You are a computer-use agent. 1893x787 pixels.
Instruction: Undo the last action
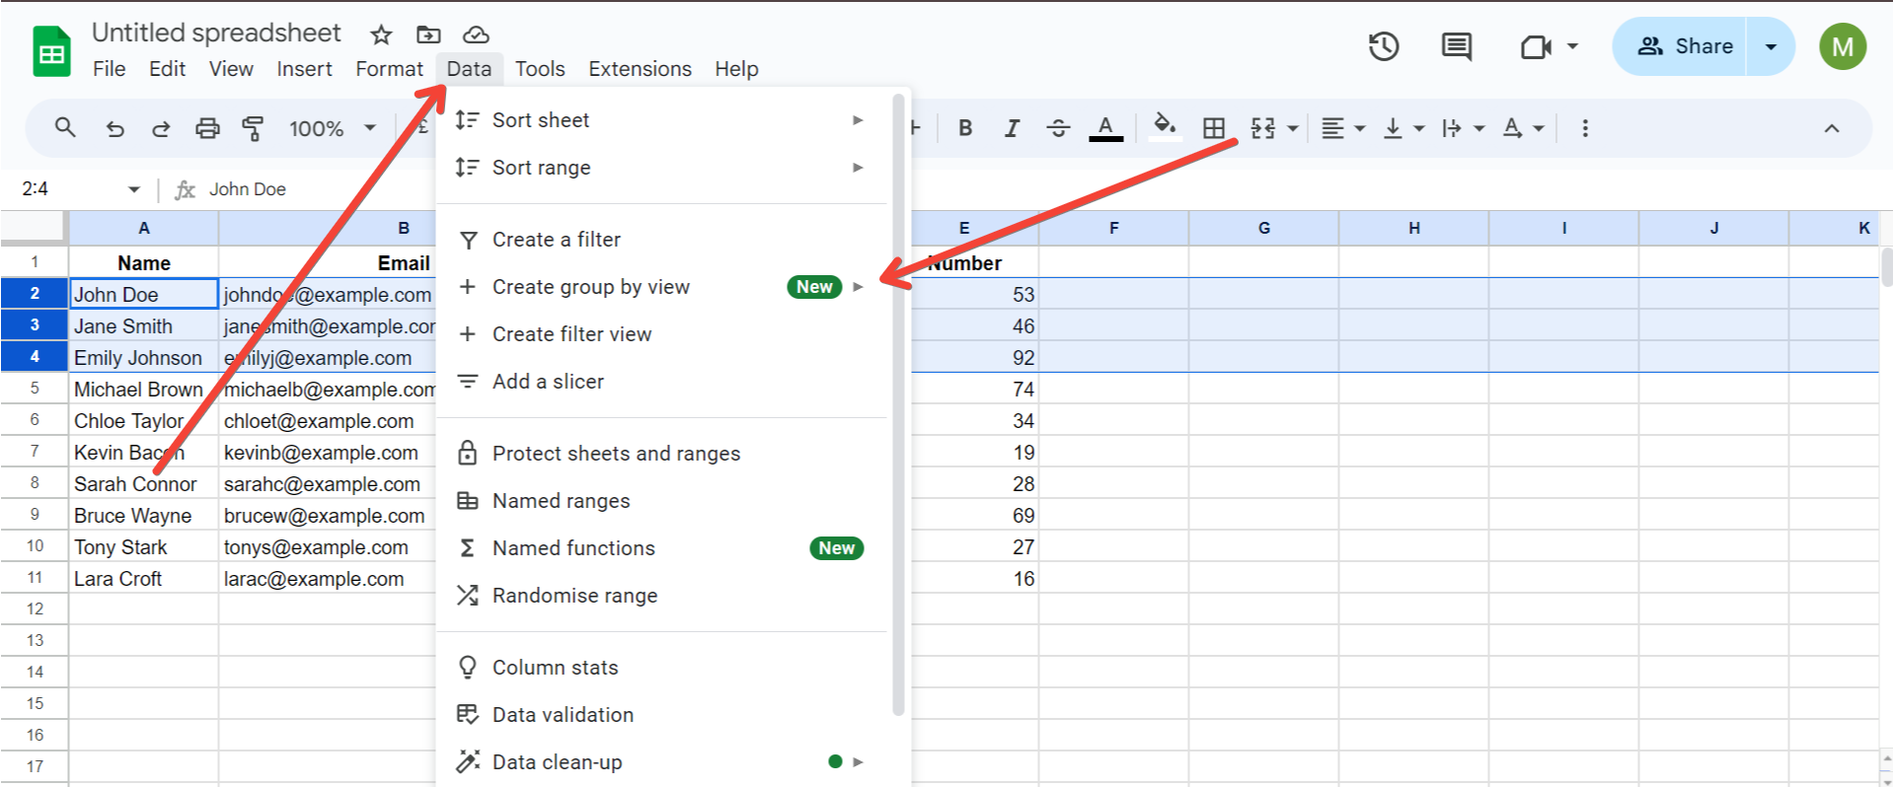[x=115, y=128]
